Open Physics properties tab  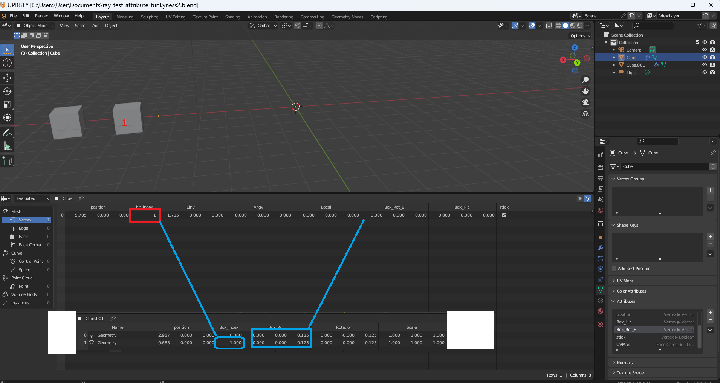coord(601,269)
